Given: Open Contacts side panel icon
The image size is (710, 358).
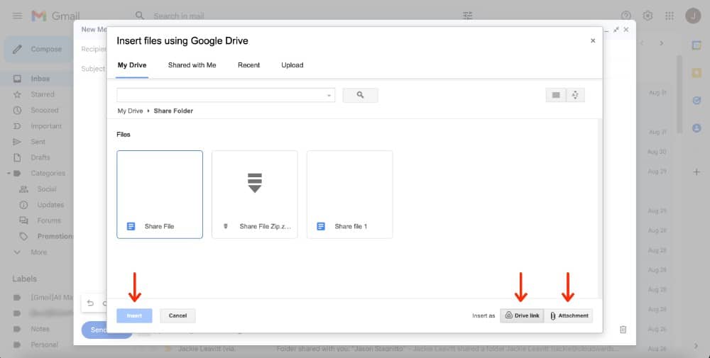Looking at the screenshot, I should click(x=697, y=128).
